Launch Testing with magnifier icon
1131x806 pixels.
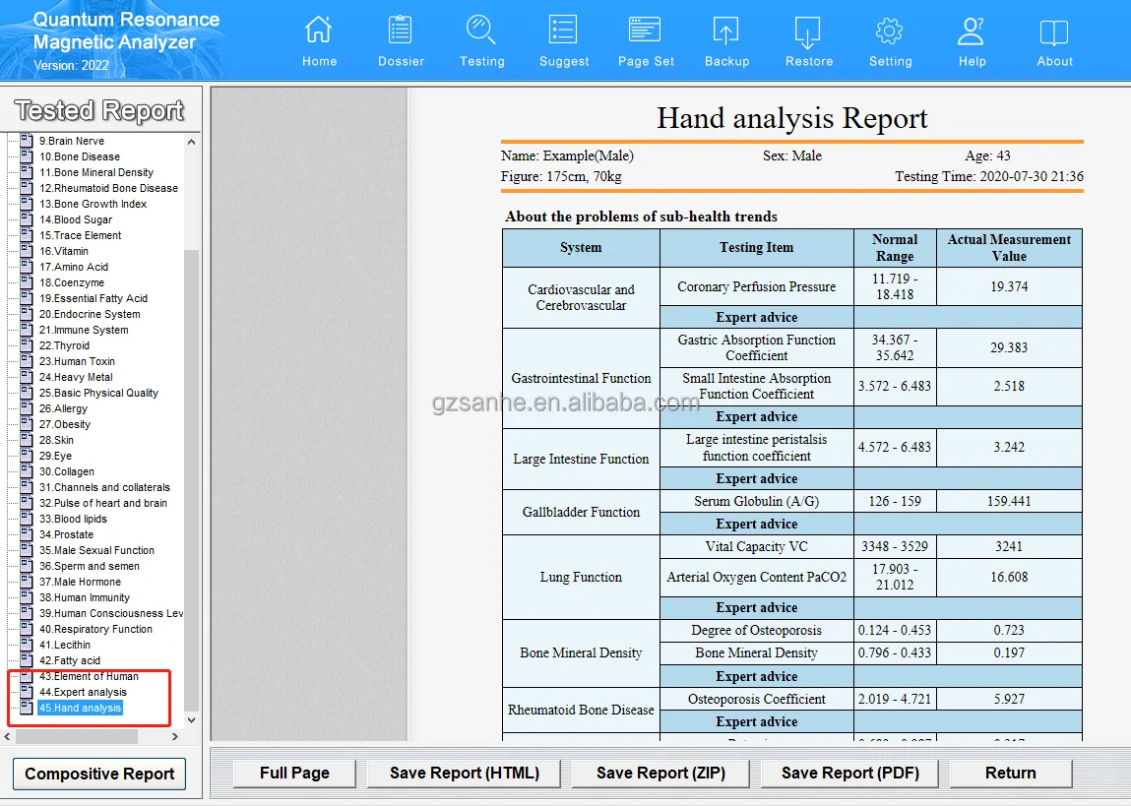[x=481, y=31]
